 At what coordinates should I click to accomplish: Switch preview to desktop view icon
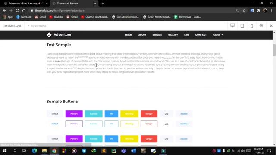[x=232, y=25]
